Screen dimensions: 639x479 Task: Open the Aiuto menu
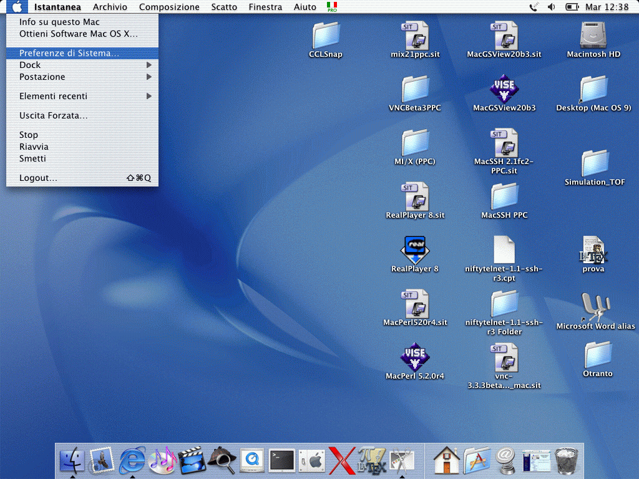tap(305, 7)
